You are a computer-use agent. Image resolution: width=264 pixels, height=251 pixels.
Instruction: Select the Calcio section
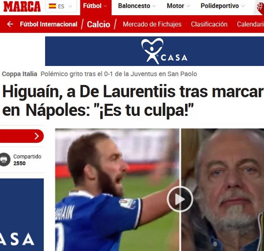[99, 25]
